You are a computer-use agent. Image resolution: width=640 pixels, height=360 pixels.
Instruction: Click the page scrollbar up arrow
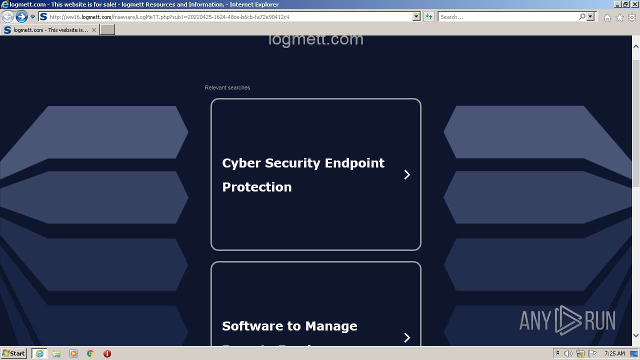636,46
